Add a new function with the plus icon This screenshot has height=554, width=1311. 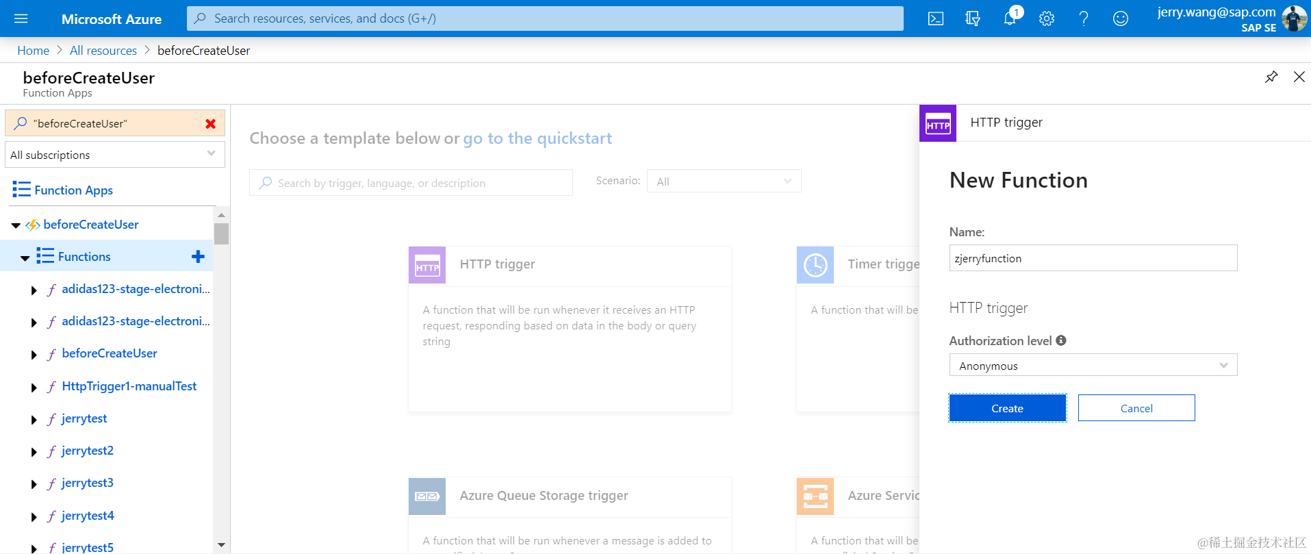pos(198,256)
